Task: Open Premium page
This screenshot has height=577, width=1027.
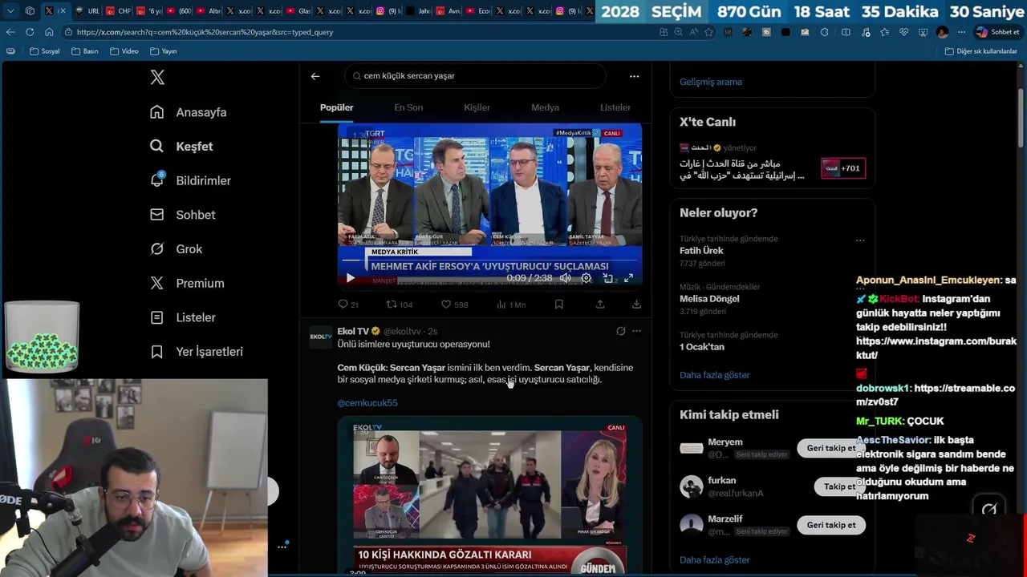Action: click(188, 283)
